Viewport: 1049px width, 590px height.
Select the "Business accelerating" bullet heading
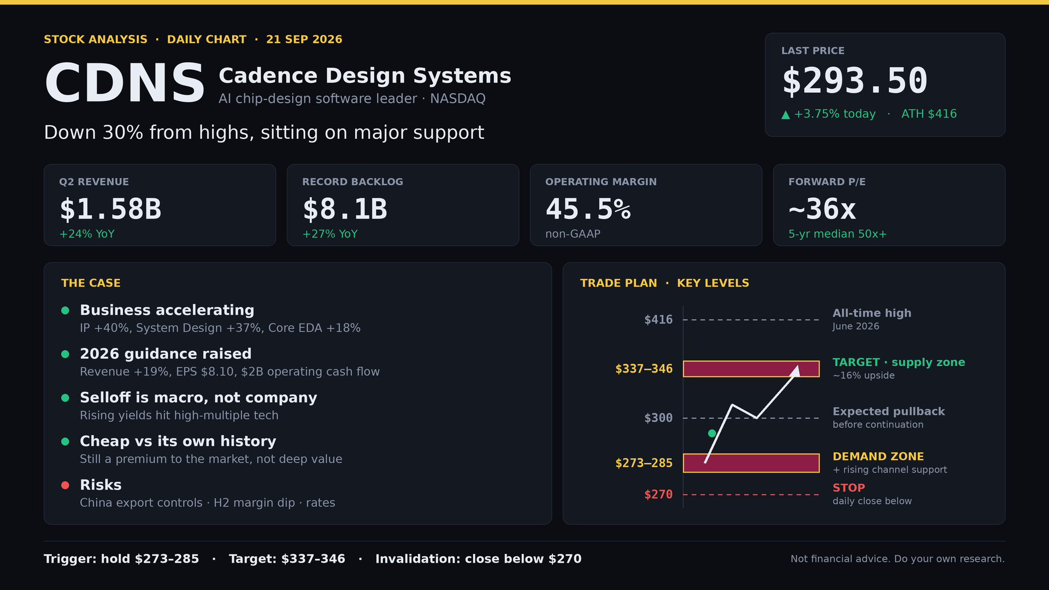click(x=167, y=310)
